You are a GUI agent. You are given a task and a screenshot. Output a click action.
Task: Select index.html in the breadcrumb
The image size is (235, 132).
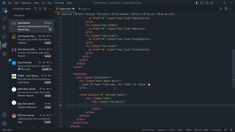(x=65, y=14)
